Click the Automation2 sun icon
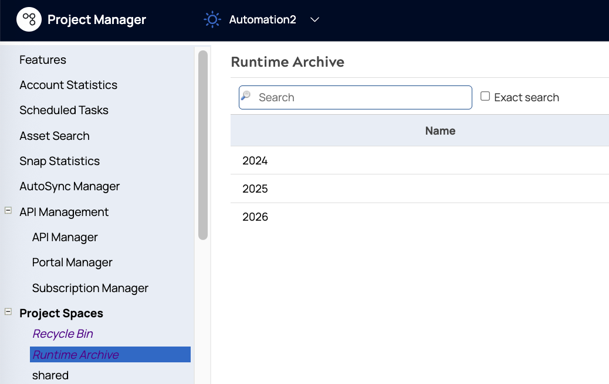This screenshot has width=609, height=384. coord(212,19)
